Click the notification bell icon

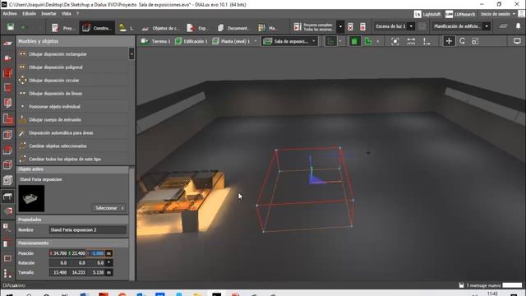pyautogui.click(x=519, y=26)
